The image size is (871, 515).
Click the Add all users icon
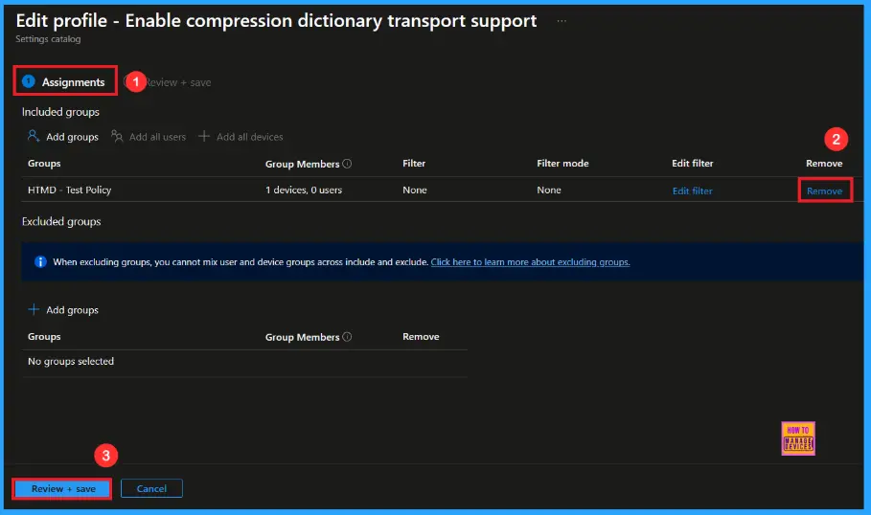point(117,136)
